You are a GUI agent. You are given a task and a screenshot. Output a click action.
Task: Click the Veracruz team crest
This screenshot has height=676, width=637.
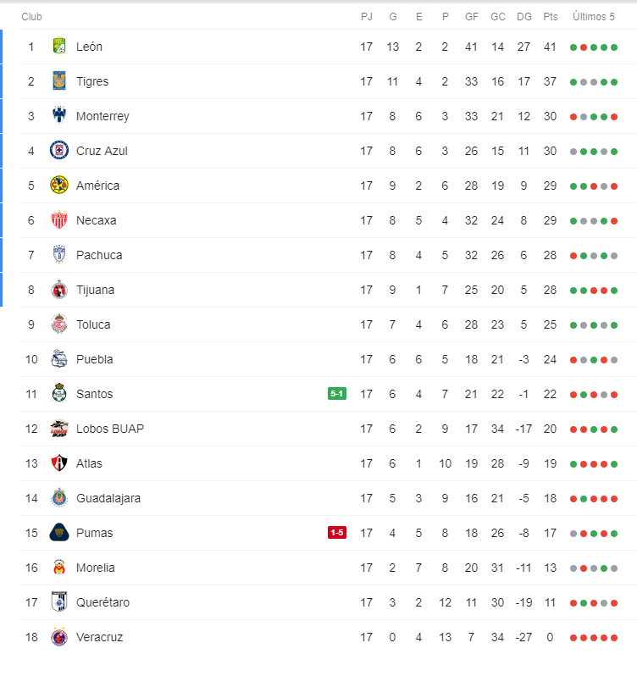pos(58,637)
